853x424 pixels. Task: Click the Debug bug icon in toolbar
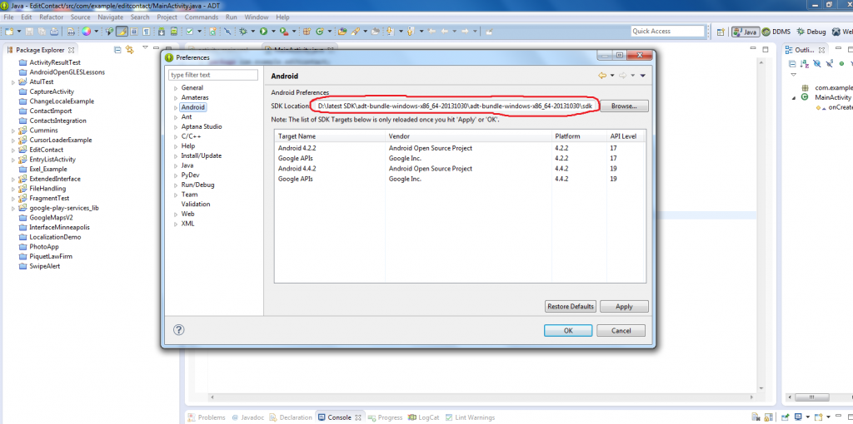point(244,32)
